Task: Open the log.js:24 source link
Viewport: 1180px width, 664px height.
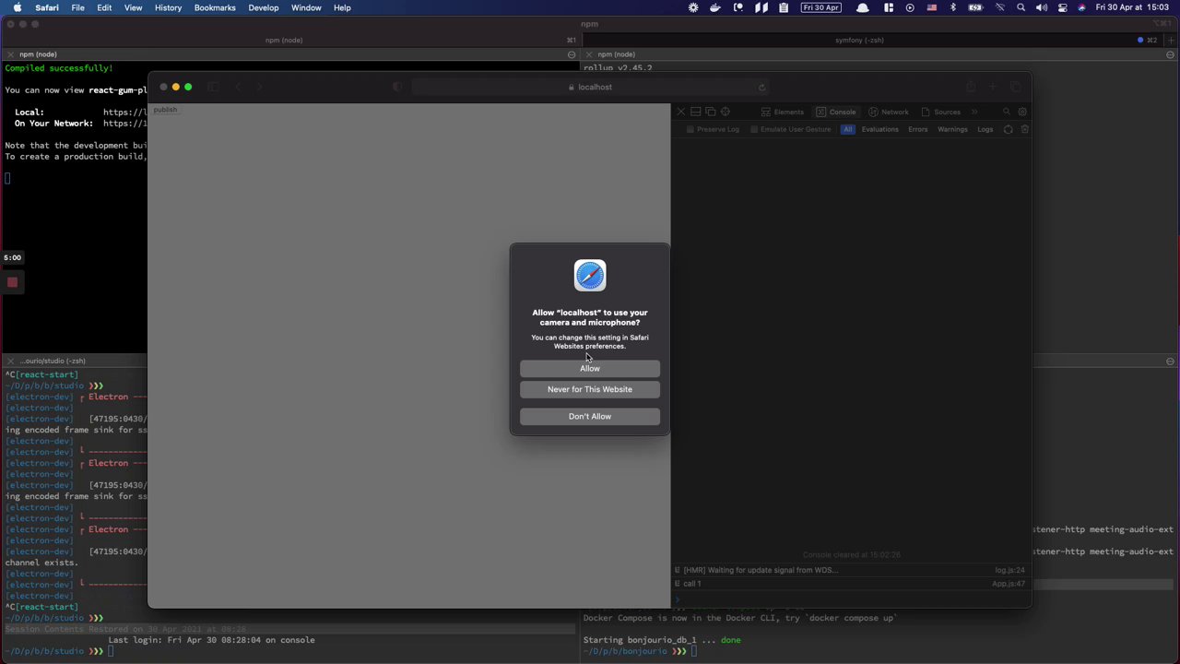Action: [1009, 570]
